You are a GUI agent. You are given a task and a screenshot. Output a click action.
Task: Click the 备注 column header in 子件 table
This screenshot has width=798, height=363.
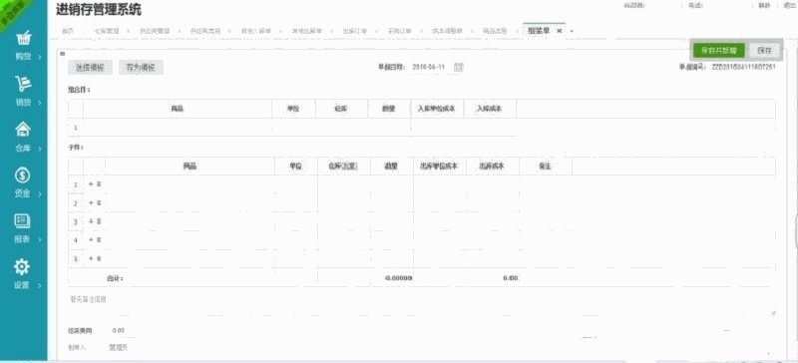point(545,166)
